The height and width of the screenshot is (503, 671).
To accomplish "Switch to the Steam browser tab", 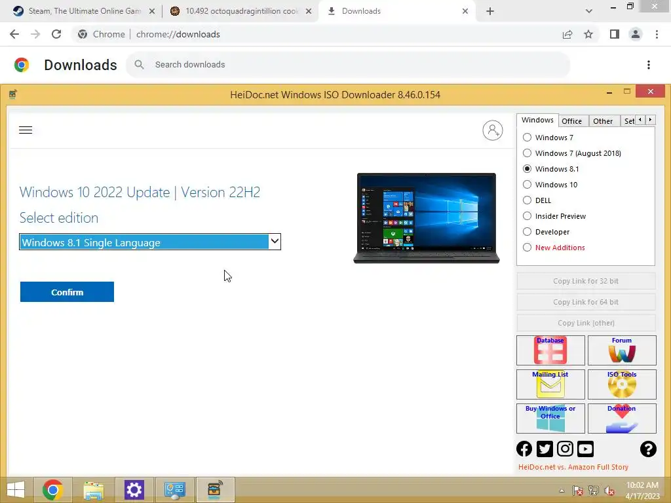I will tap(83, 11).
